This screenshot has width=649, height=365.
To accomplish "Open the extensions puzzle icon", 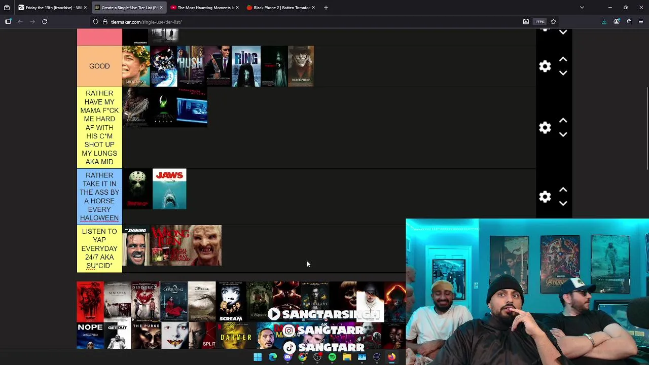I will [x=629, y=22].
